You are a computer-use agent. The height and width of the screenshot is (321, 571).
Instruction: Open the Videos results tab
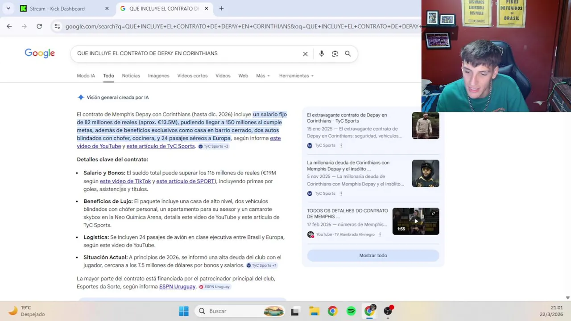coord(223,76)
